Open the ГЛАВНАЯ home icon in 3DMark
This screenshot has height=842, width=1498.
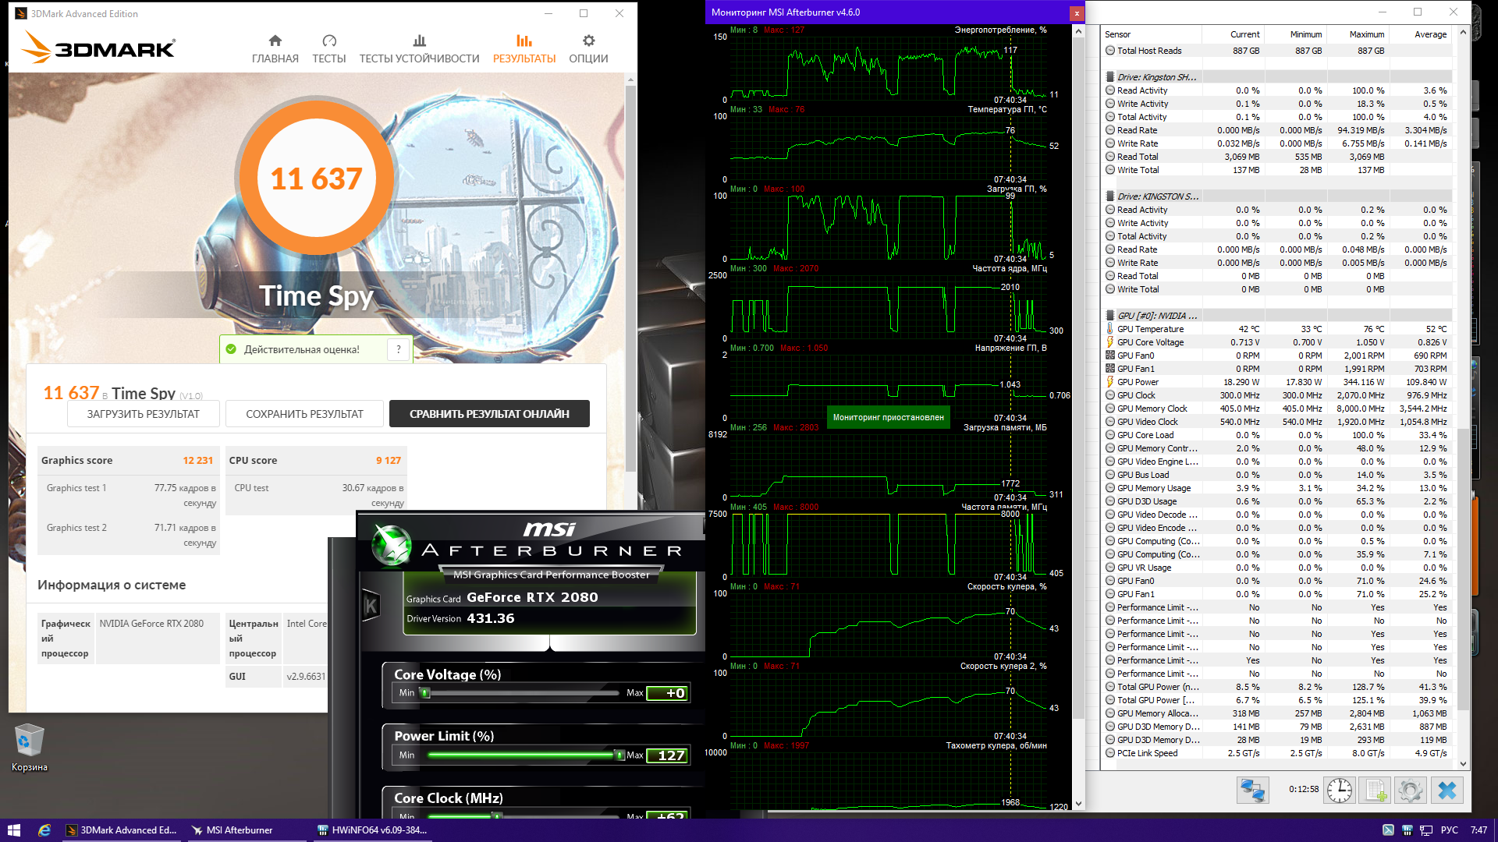click(x=275, y=41)
